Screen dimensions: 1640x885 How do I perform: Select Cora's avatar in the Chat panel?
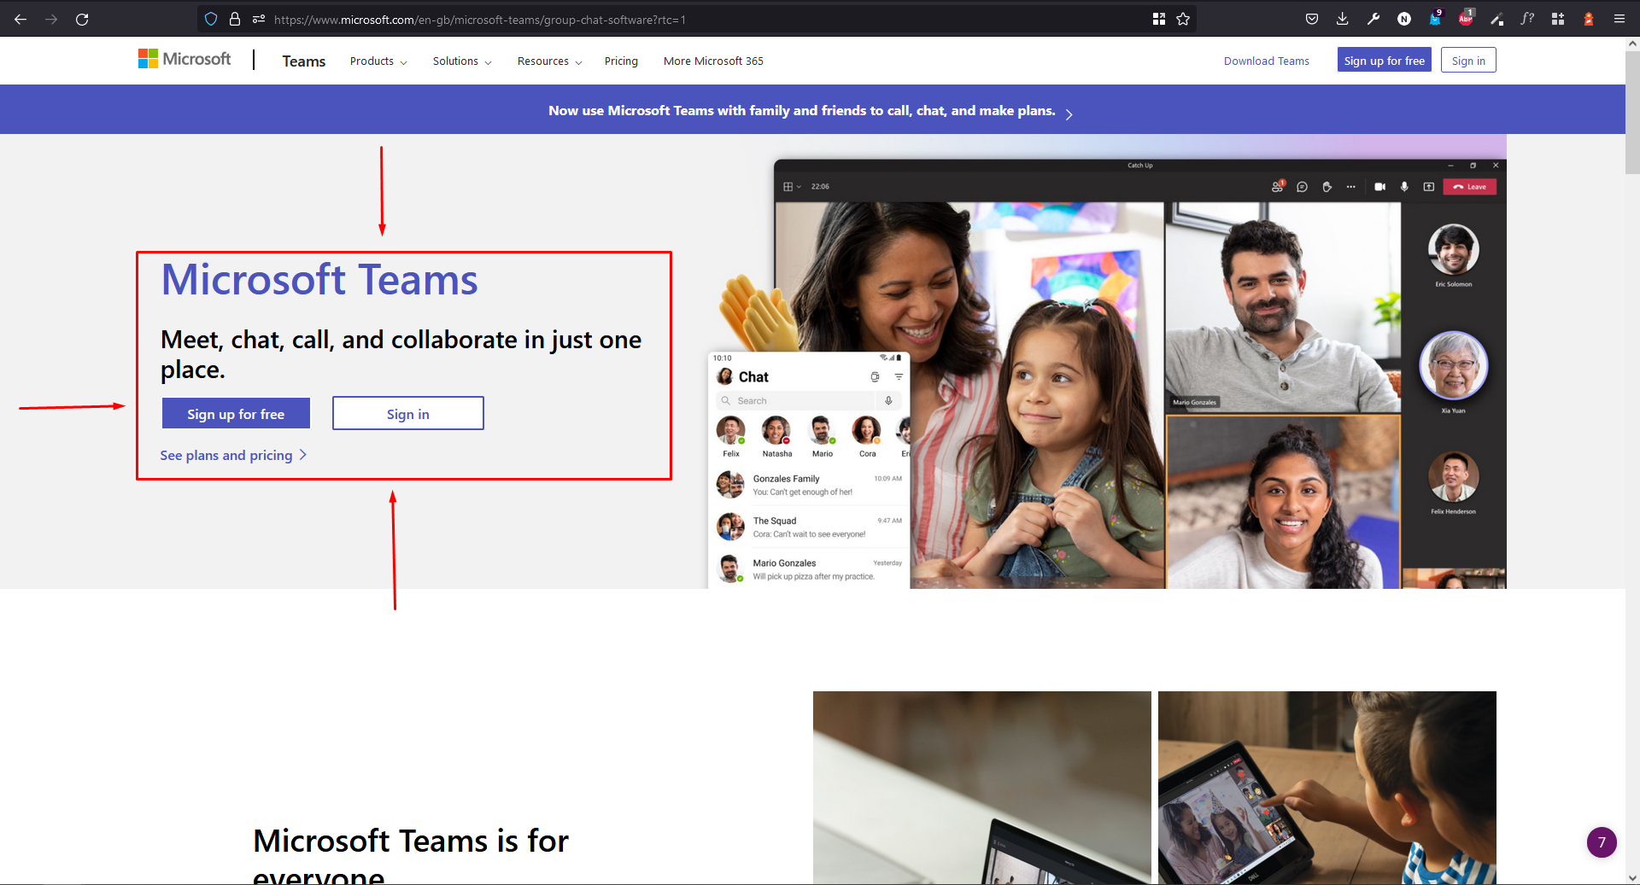coord(866,430)
